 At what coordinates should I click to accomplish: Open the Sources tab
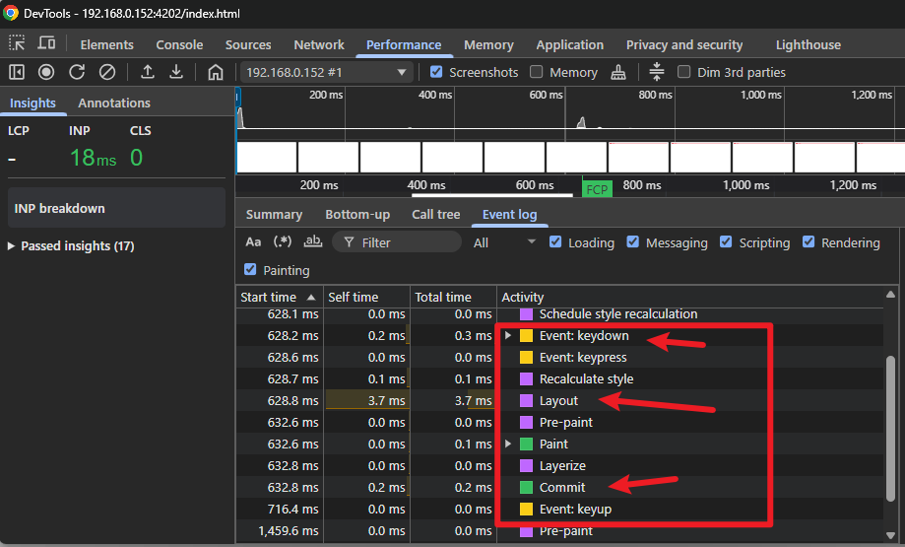coord(248,44)
